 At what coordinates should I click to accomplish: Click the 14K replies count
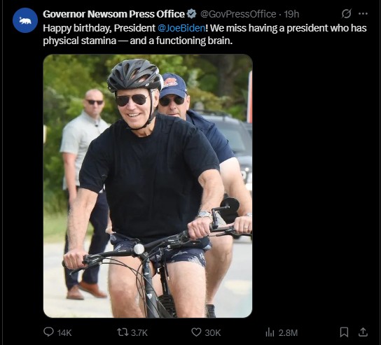[64, 332]
